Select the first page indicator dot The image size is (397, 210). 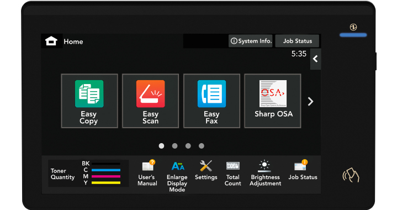[161, 146]
